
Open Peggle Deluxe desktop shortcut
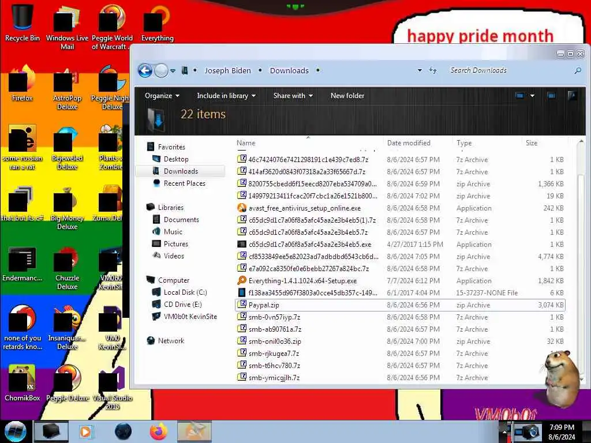[68, 383]
